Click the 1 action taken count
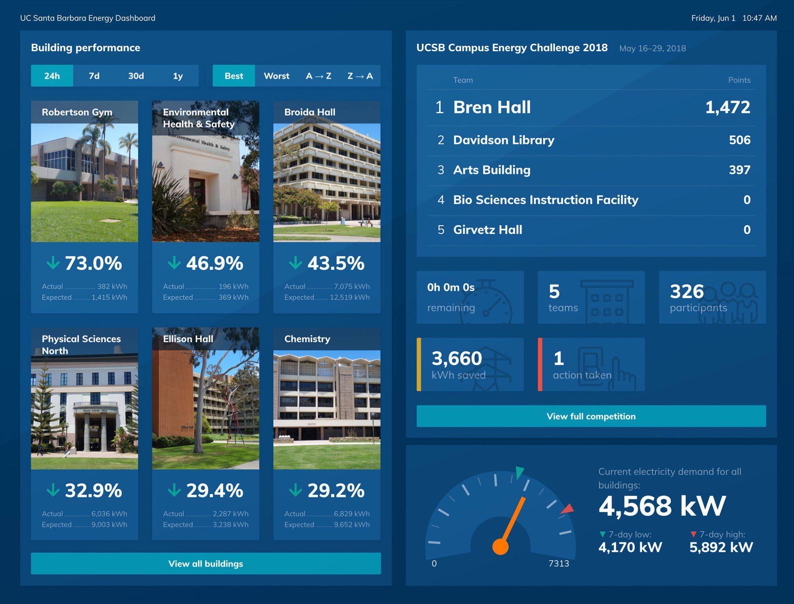 pyautogui.click(x=558, y=358)
